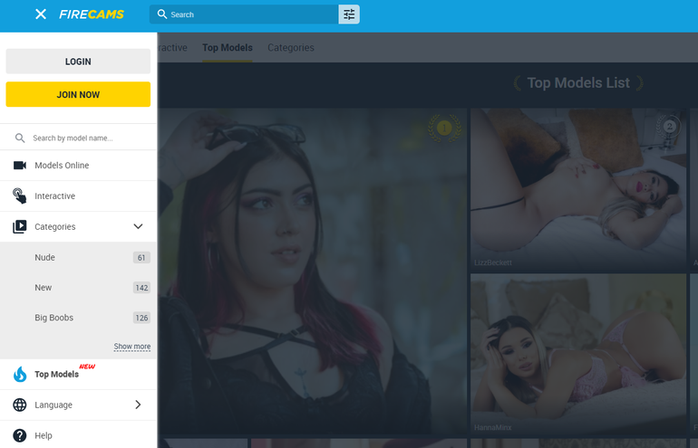Click the FireCams logo

tap(92, 14)
